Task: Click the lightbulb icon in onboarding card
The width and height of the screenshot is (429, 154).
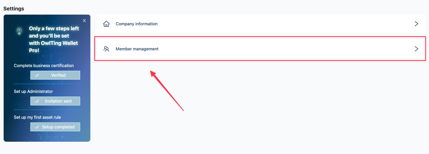Action: [x=19, y=31]
